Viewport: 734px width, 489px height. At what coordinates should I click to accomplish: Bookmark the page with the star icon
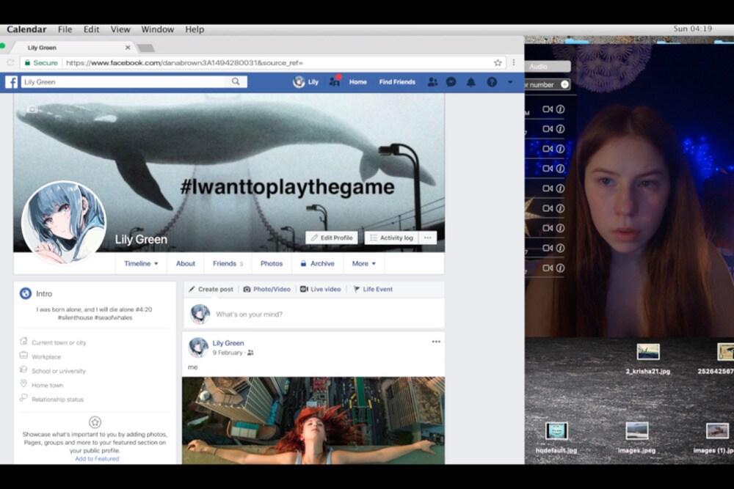498,63
